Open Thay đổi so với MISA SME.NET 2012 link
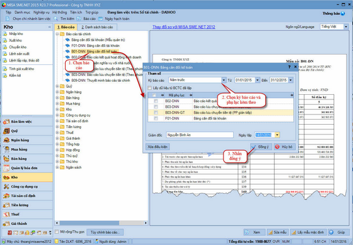The width and height of the screenshot is (353, 245). click(184, 27)
